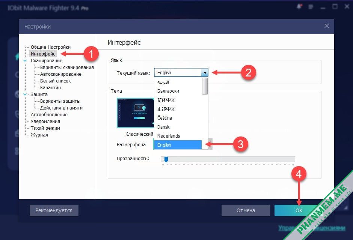The height and width of the screenshot is (240, 353).
Task: Select Общие Настройки in settings tree
Action: (x=51, y=47)
